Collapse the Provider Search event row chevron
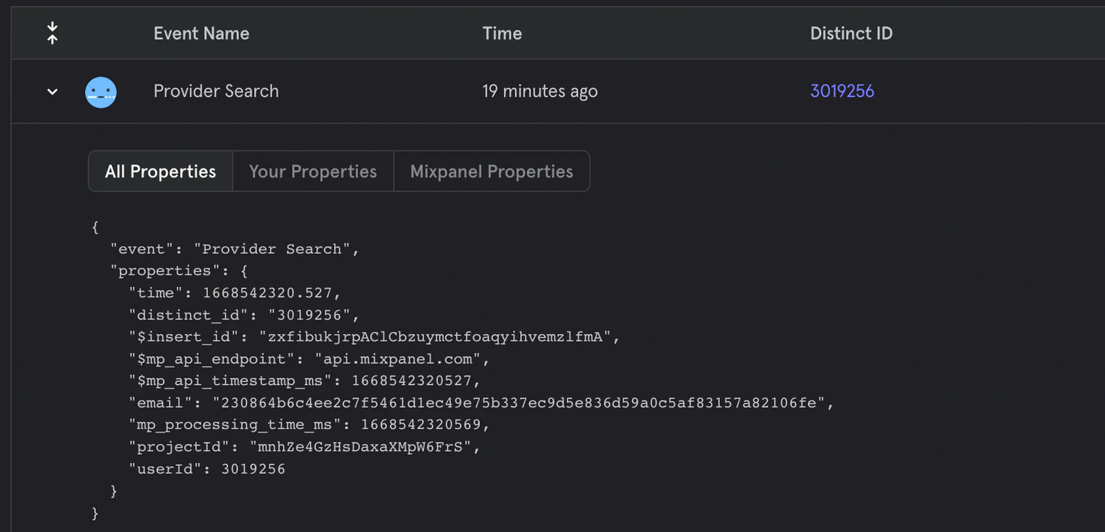The height and width of the screenshot is (532, 1105). [x=52, y=92]
